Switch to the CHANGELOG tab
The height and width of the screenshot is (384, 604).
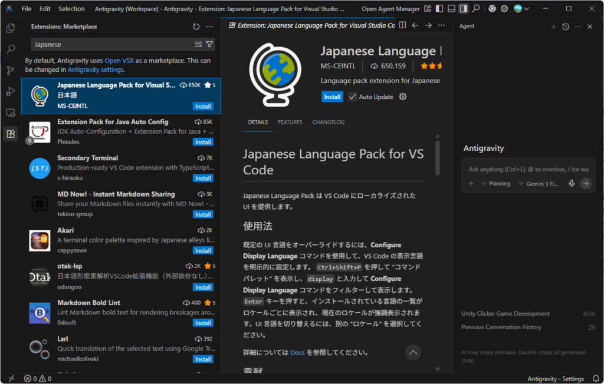click(328, 123)
